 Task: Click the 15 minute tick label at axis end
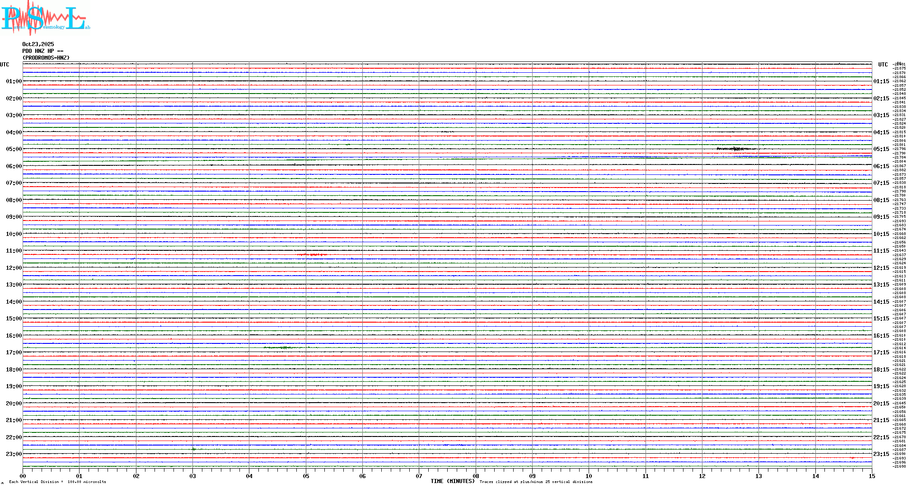pos(871,476)
